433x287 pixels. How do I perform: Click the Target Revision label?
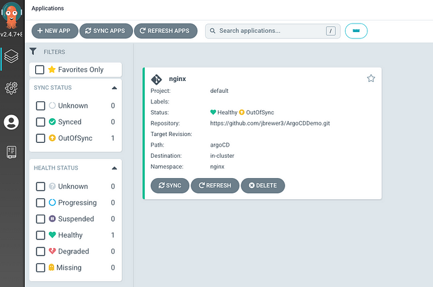tap(171, 134)
